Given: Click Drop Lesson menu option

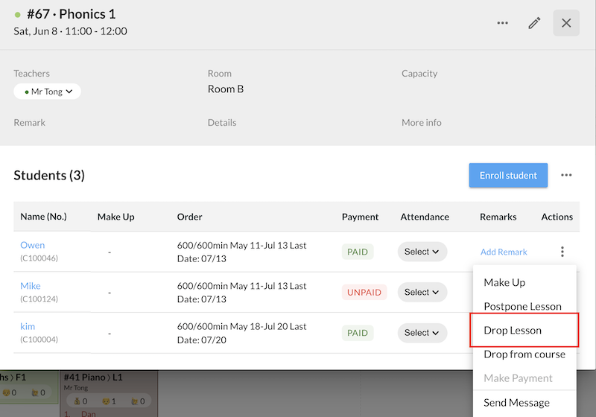Looking at the screenshot, I should tap(513, 330).
